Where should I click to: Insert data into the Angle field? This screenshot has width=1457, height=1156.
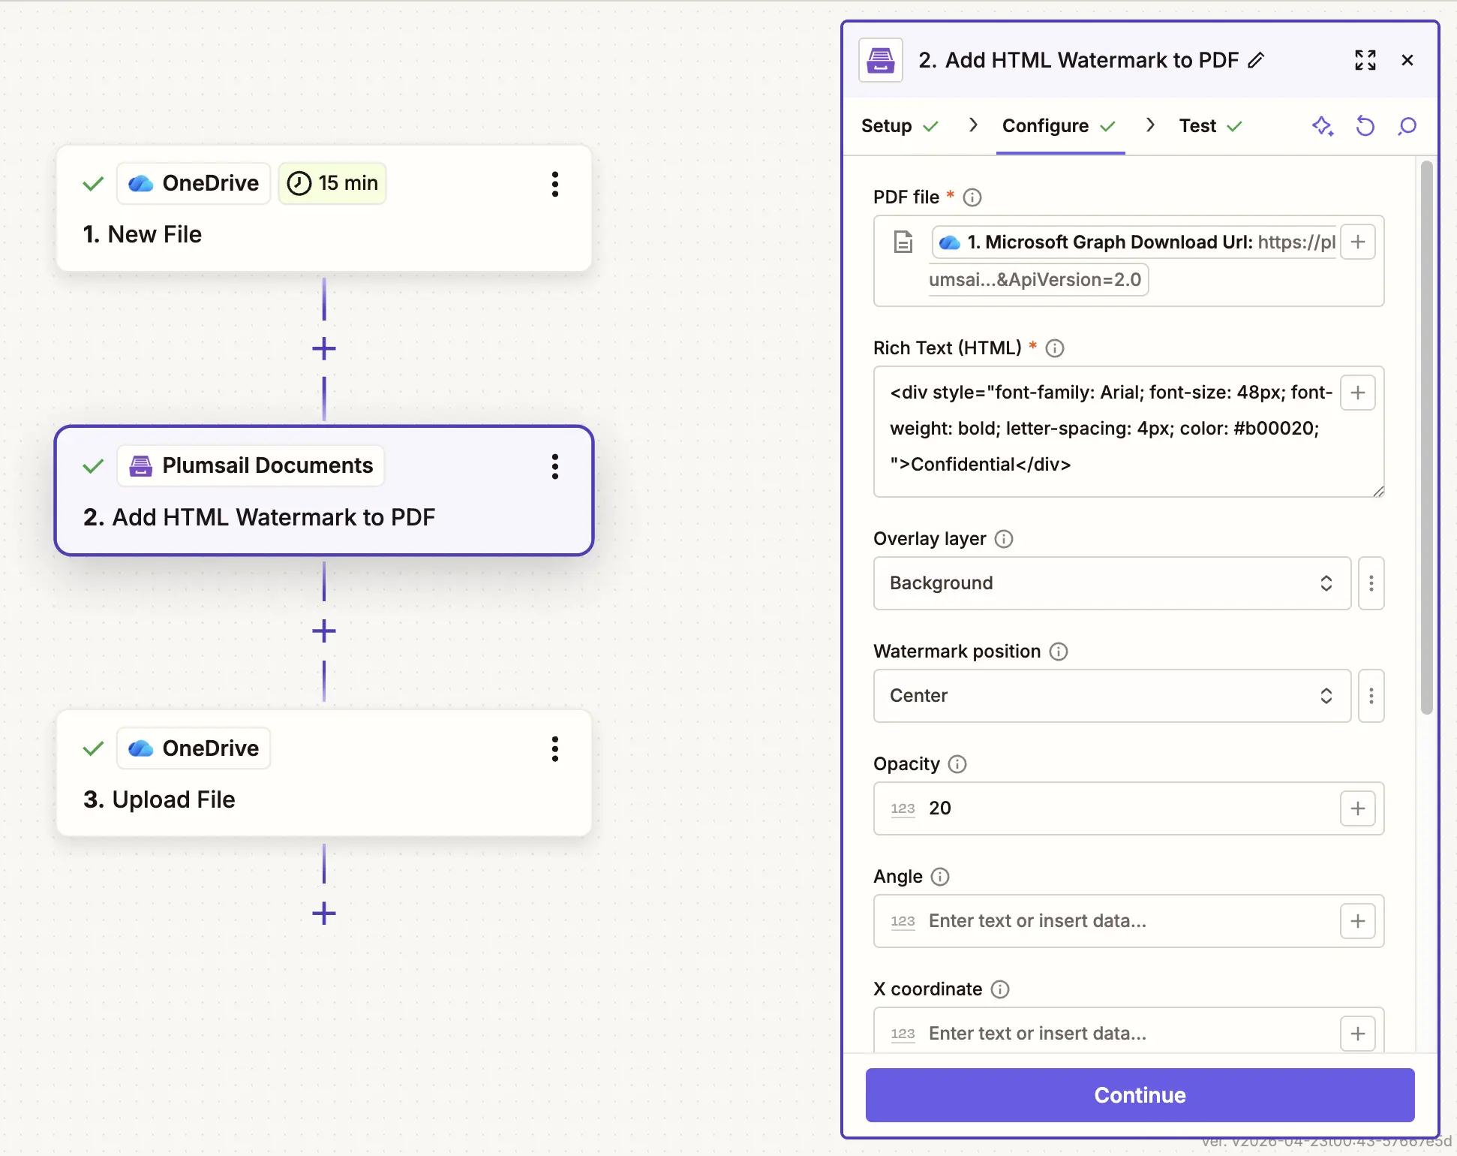pos(1358,921)
